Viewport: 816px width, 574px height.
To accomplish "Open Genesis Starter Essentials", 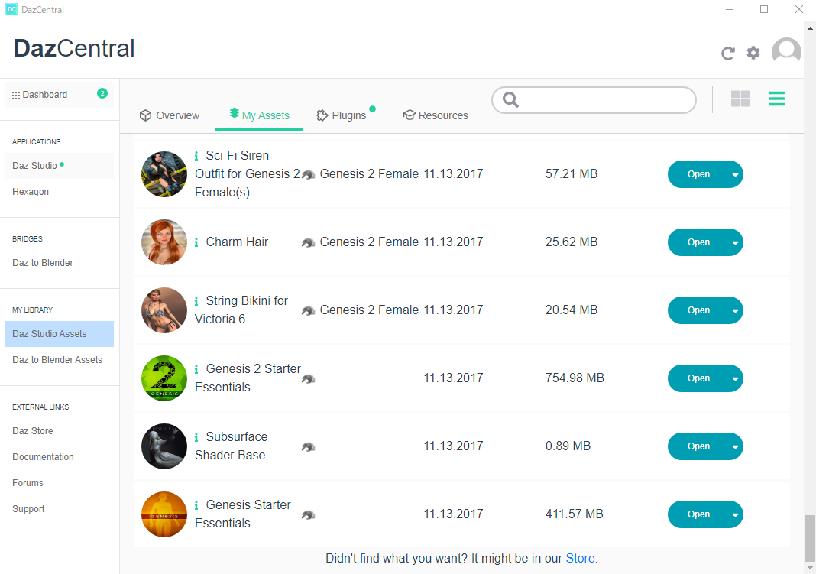I will 698,515.
